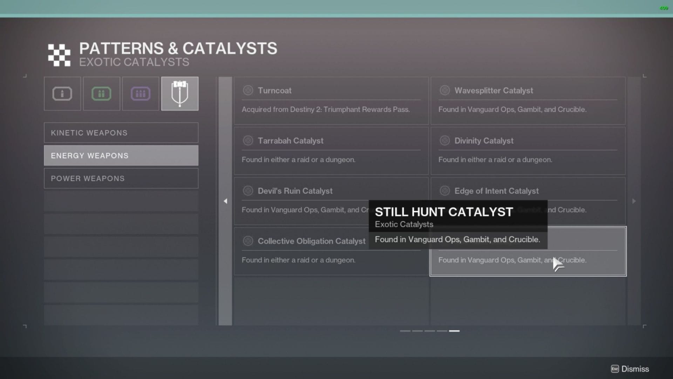Select Energy Weapons category
673x379 pixels.
(x=121, y=155)
